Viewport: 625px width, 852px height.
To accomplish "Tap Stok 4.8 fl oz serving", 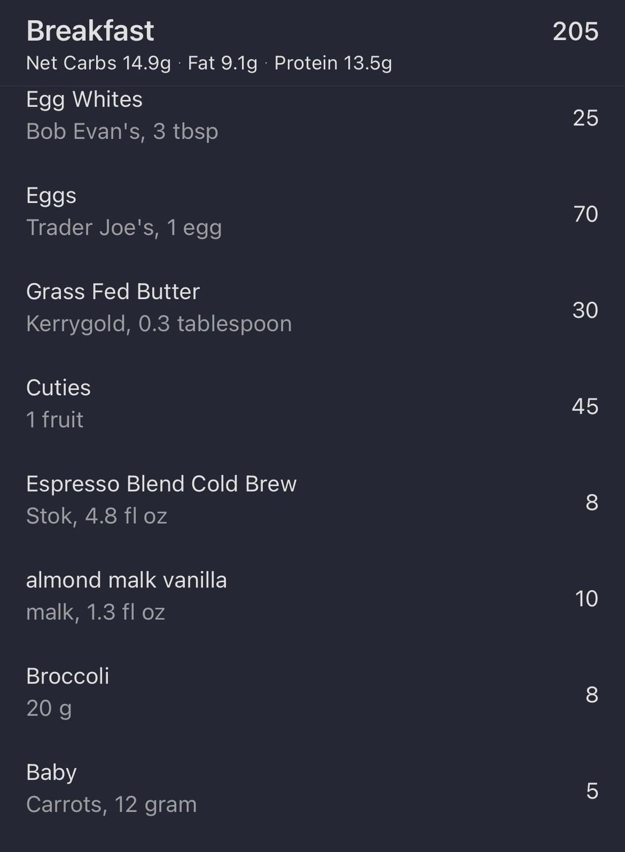I will pos(97,516).
